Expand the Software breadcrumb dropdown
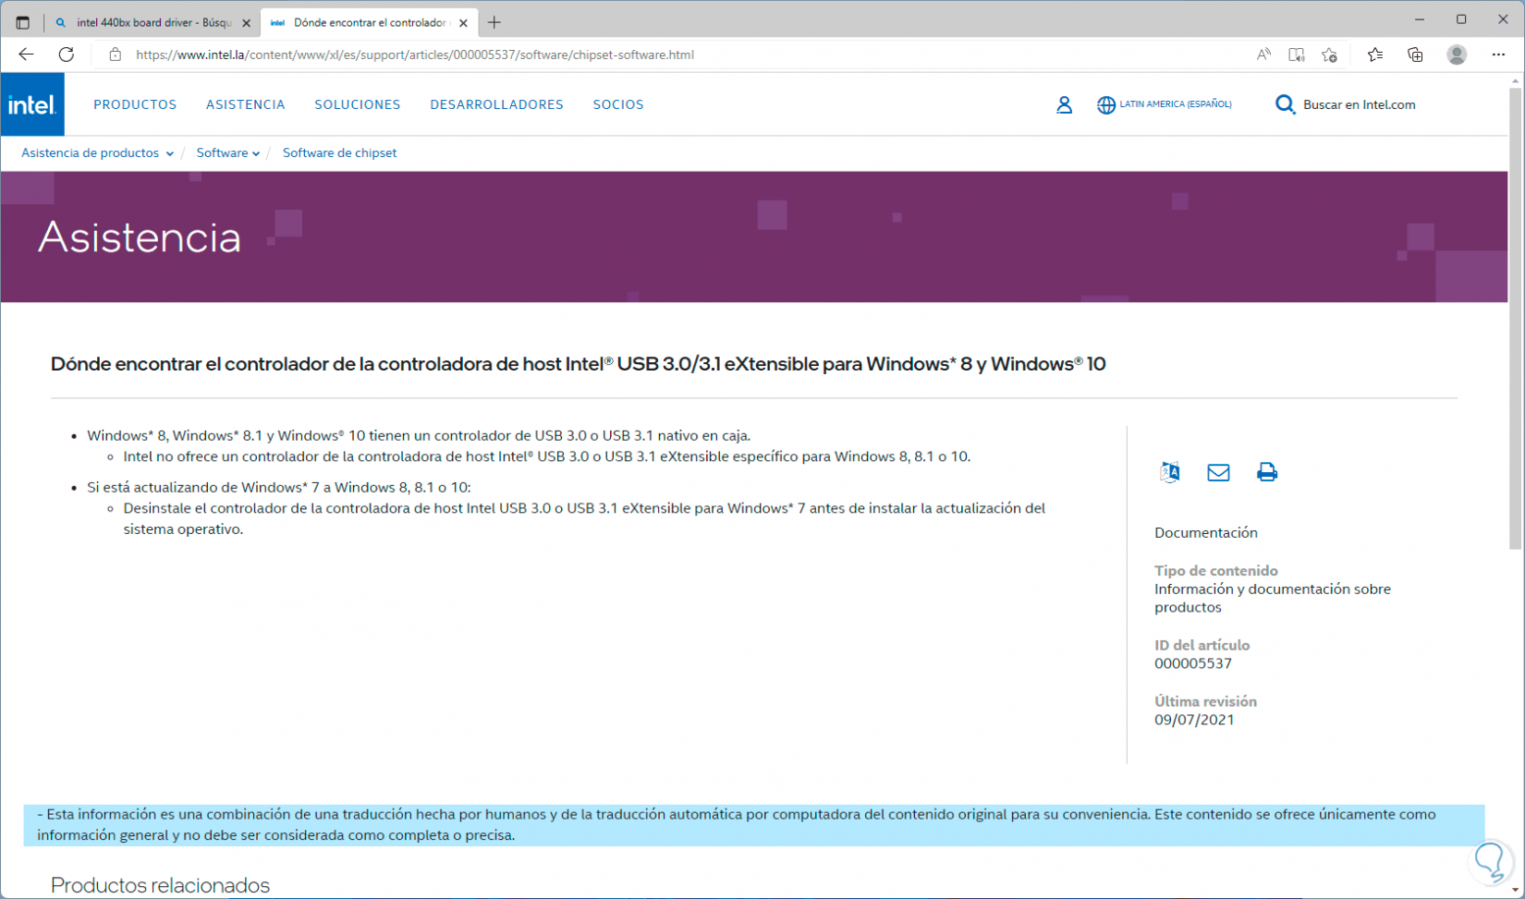Screen dimensions: 1525x899 tap(227, 153)
